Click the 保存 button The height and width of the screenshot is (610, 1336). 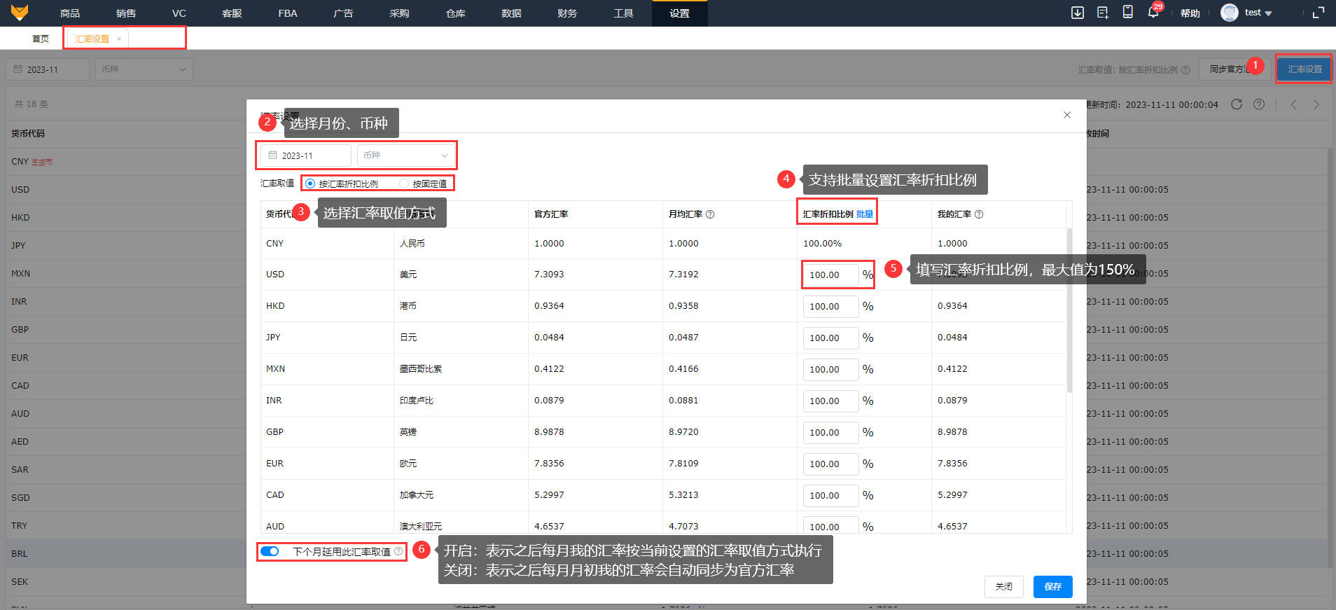1052,587
